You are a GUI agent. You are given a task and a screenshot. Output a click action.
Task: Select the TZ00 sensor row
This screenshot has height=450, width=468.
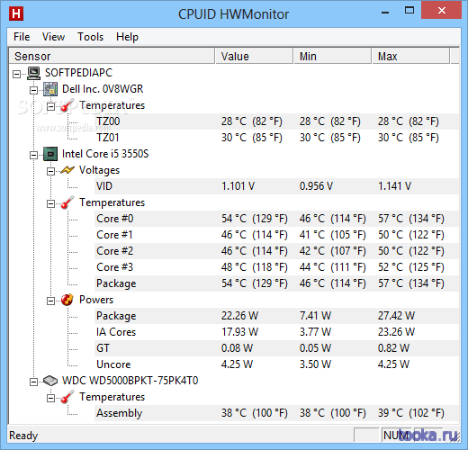tap(276, 121)
